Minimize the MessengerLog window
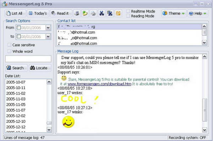 pos(196,4)
